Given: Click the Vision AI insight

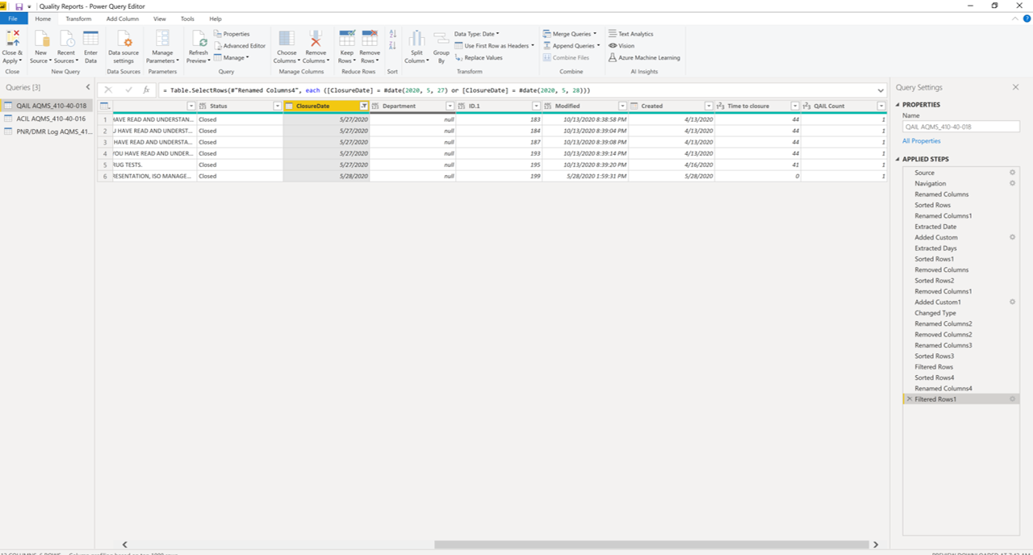Looking at the screenshot, I should click(621, 46).
